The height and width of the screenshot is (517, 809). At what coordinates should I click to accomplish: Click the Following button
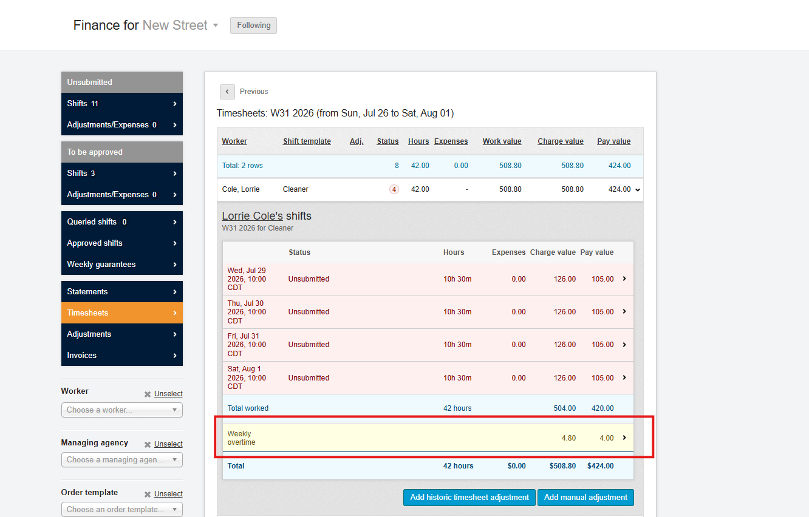pos(253,25)
